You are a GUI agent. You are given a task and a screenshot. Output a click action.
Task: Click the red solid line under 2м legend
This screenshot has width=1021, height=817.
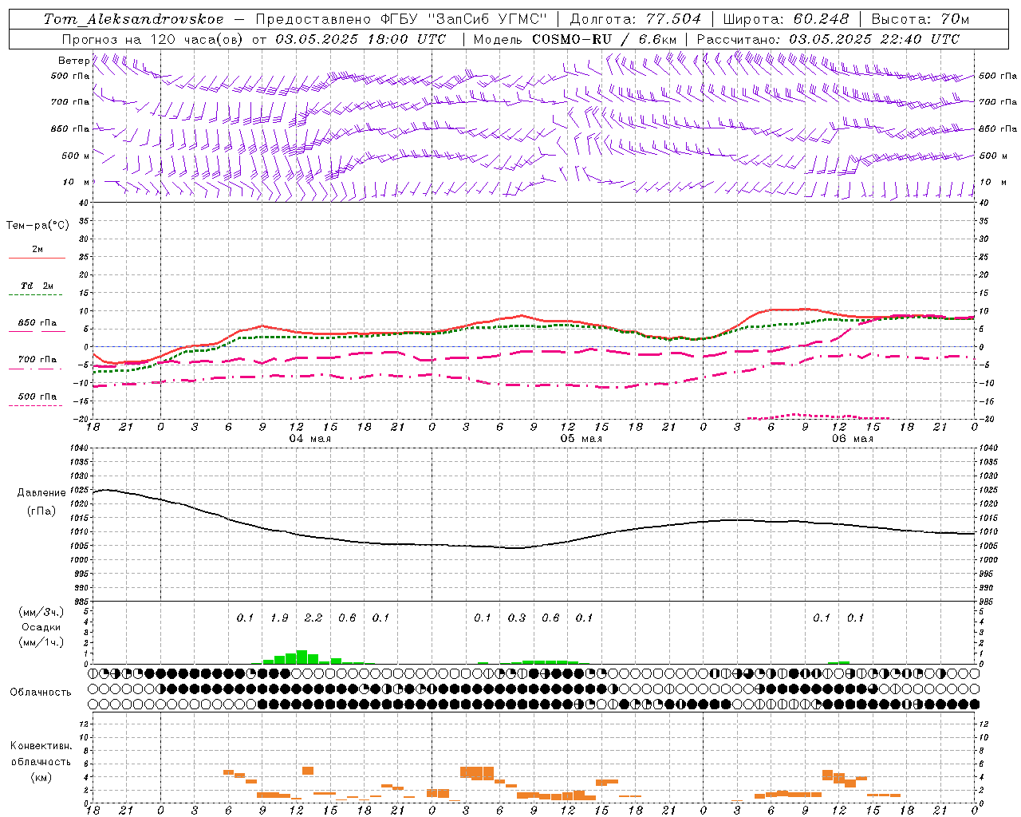click(37, 259)
